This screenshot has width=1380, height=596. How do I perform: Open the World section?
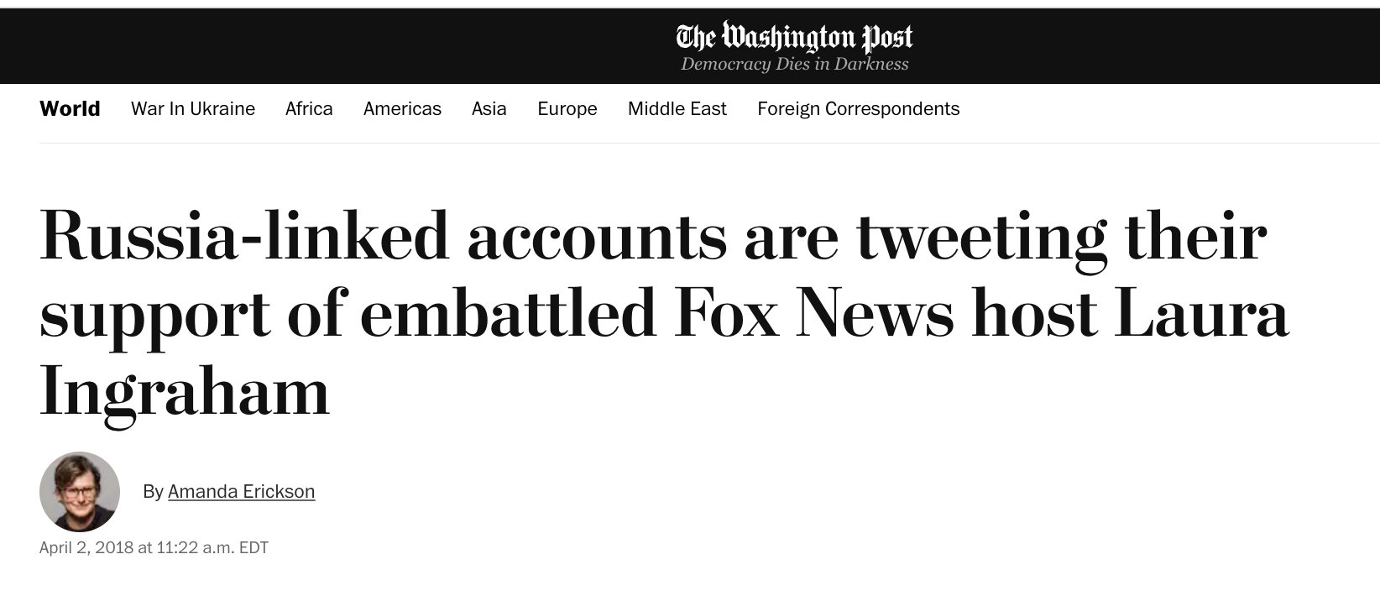click(x=70, y=109)
